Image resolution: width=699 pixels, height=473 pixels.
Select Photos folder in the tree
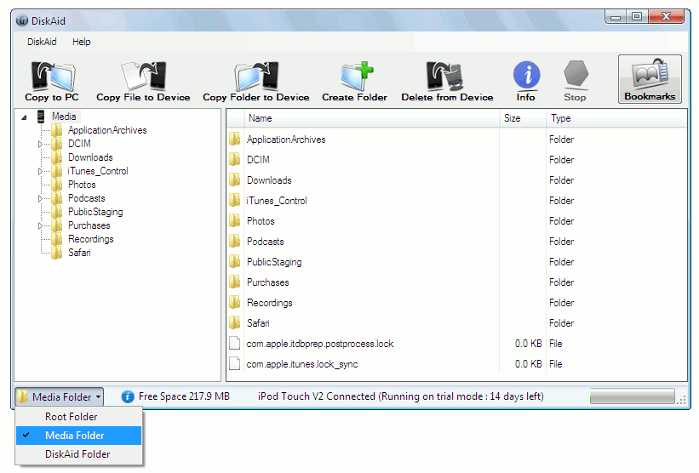pos(82,185)
